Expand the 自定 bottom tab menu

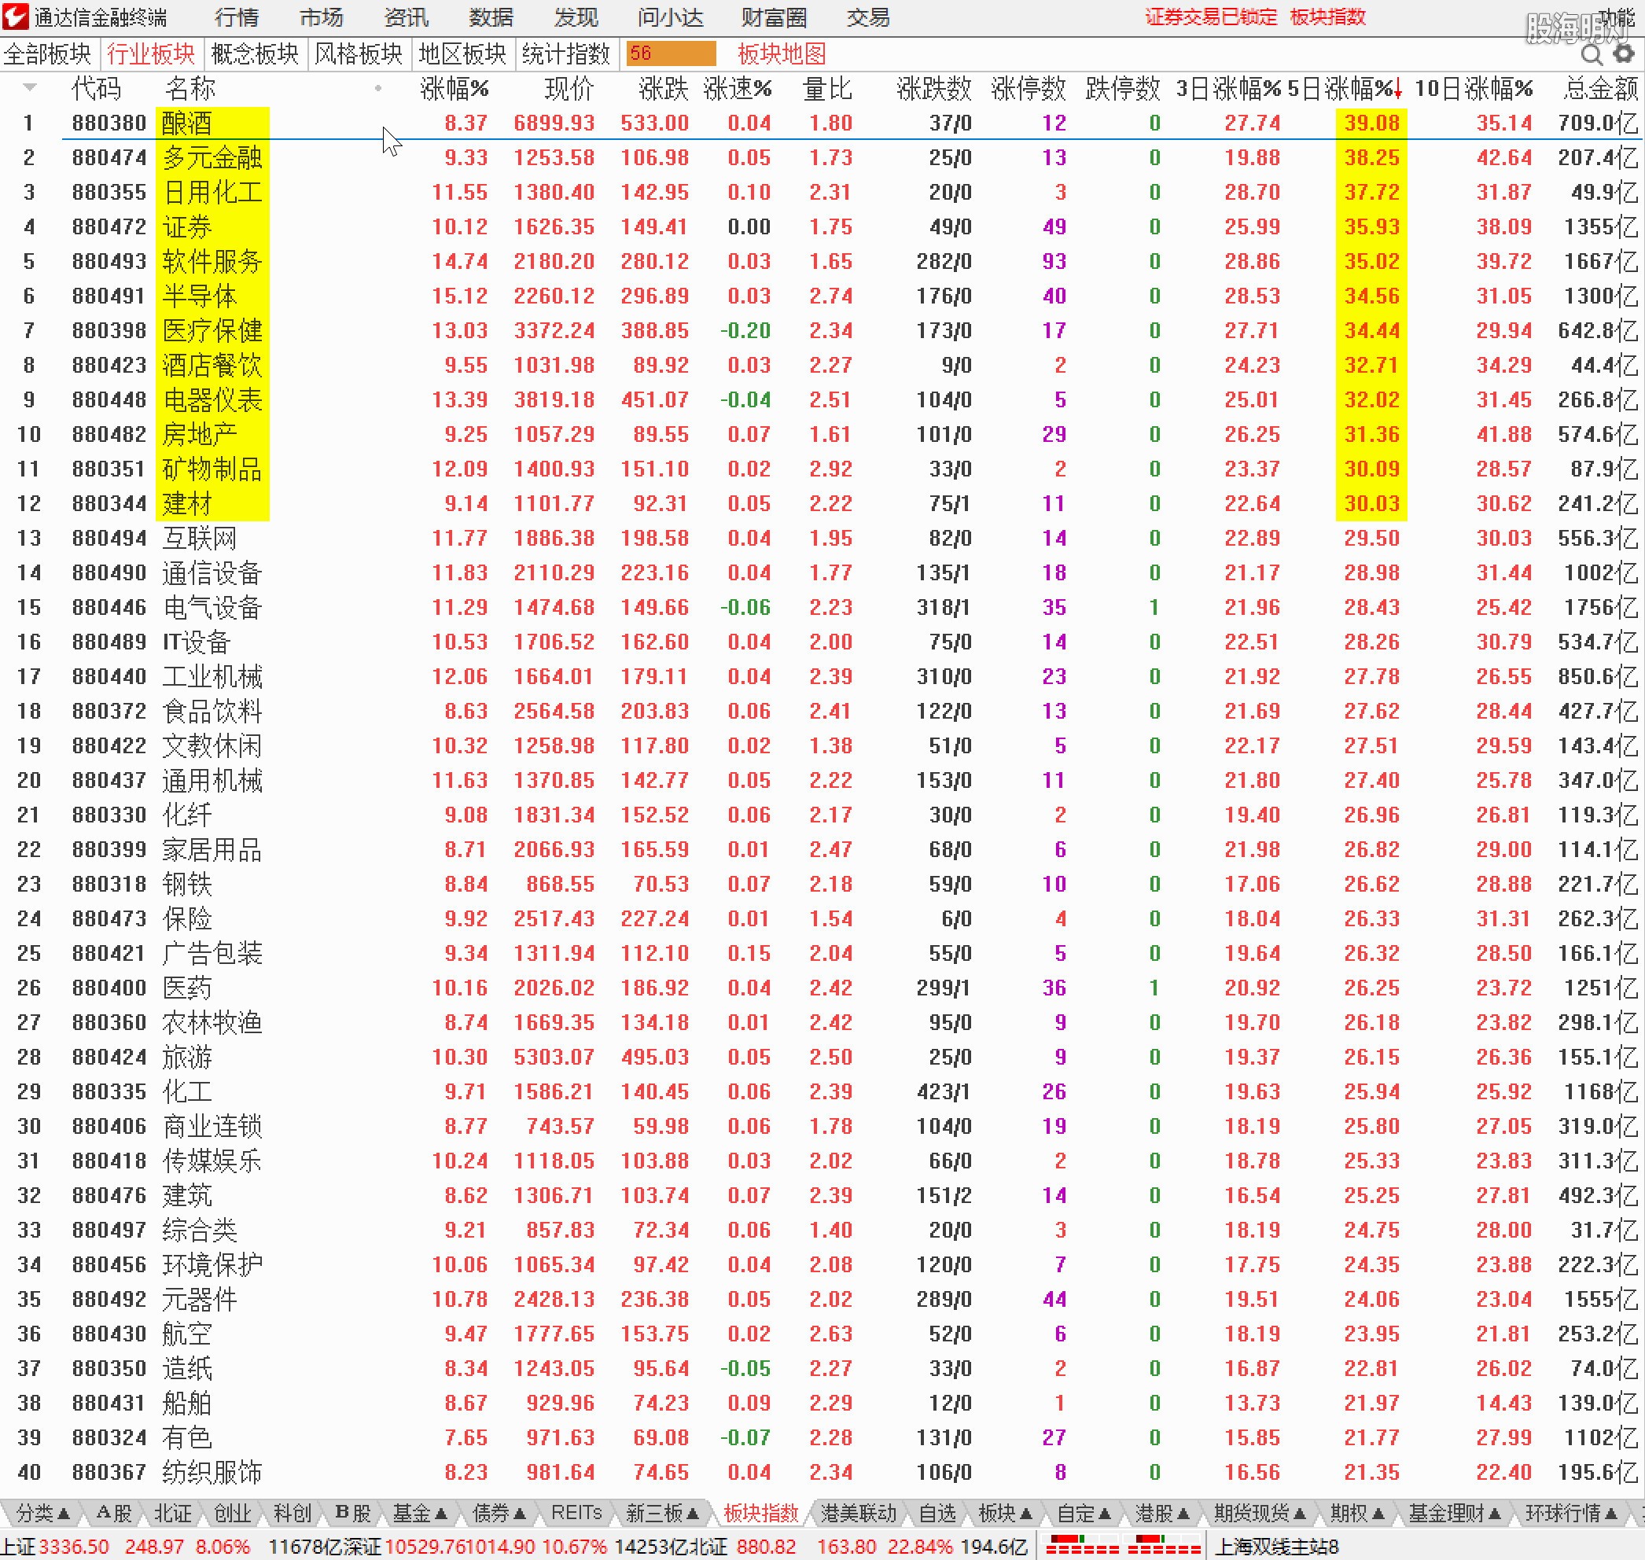click(x=1084, y=1513)
